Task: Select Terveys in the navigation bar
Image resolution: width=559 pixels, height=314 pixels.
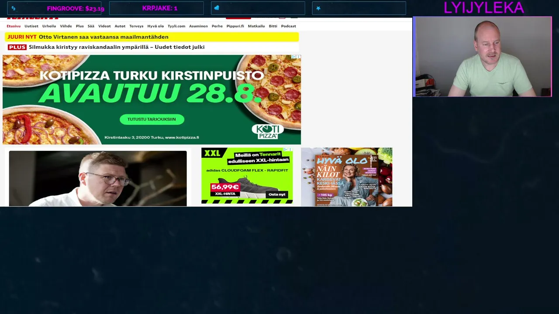Action: pyautogui.click(x=136, y=26)
